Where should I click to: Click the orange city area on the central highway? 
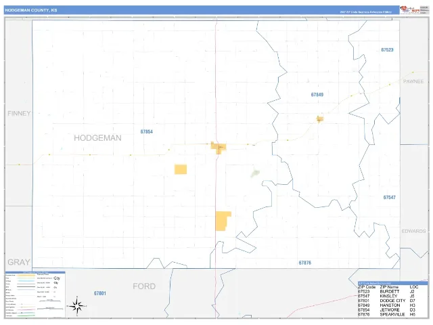tap(219, 148)
